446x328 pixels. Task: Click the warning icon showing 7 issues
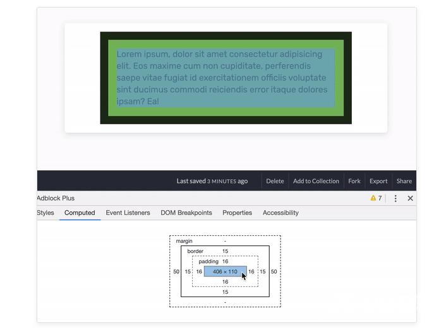point(376,198)
